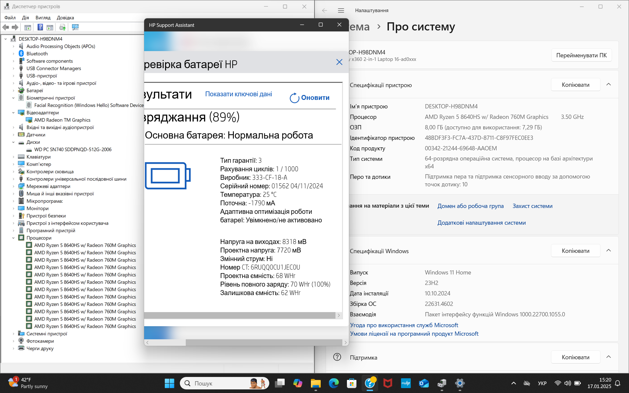Image resolution: width=629 pixels, height=393 pixels.
Task: Collapse Специфікації пристрою section chevron
Action: pyautogui.click(x=608, y=84)
